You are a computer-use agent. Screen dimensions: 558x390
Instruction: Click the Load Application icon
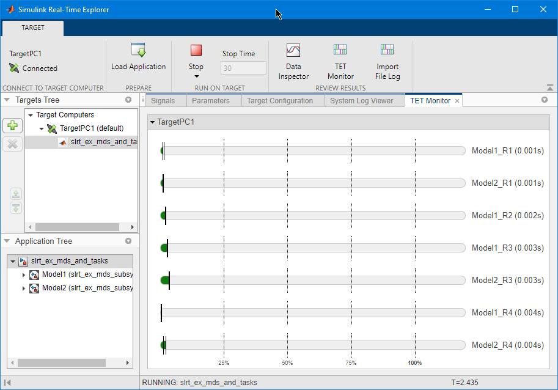(x=139, y=50)
